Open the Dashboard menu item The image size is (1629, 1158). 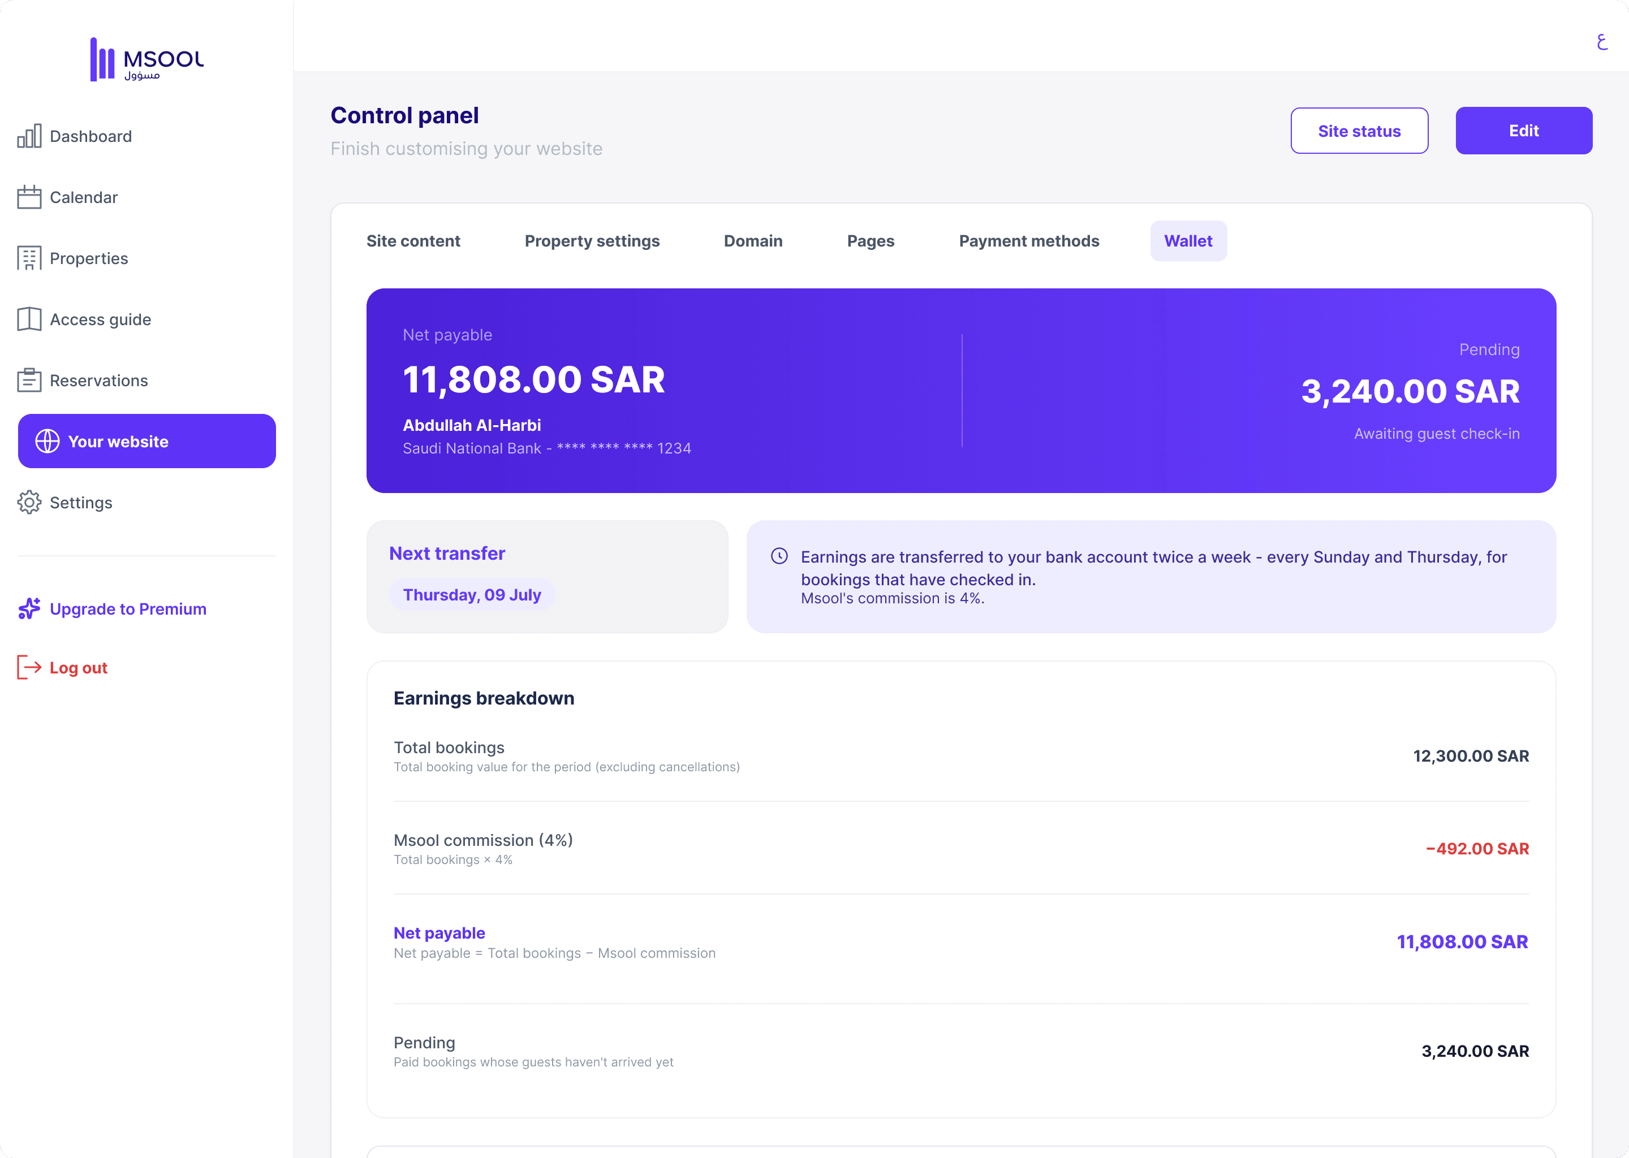(x=147, y=136)
